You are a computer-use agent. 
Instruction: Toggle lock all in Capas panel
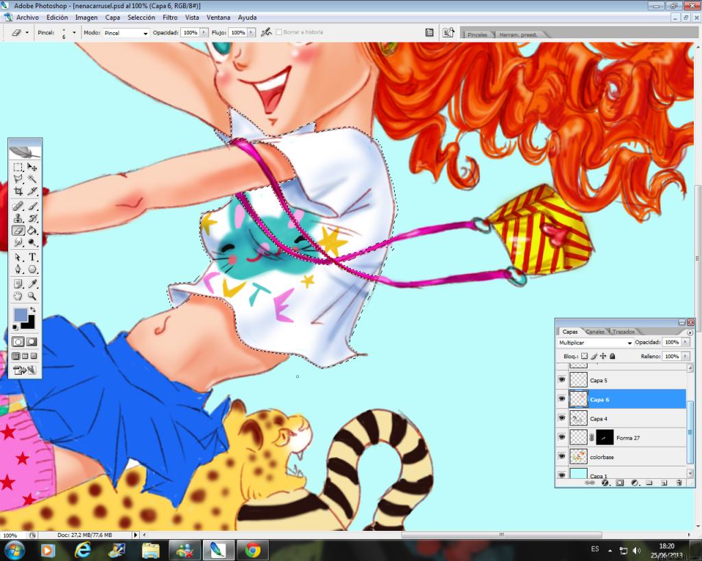612,356
